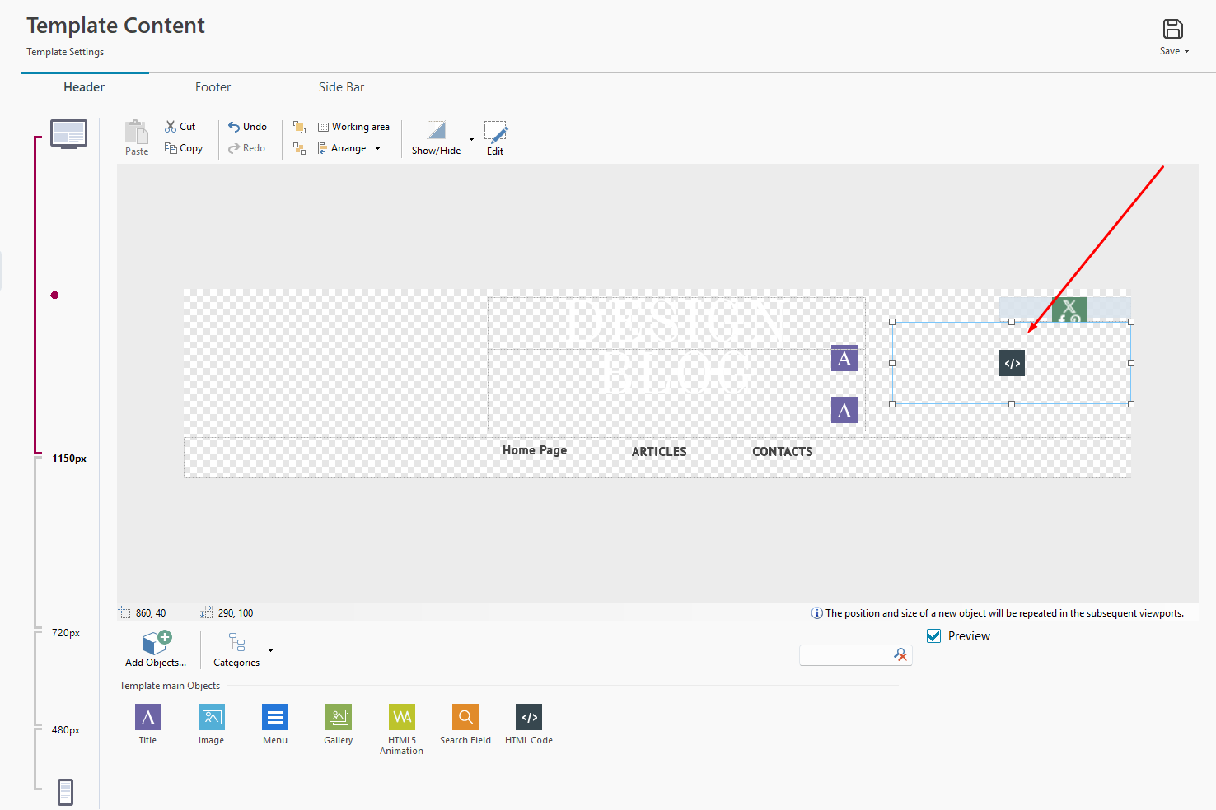Expand the Arrange dropdown
This screenshot has height=810, width=1216.
pos(377,149)
